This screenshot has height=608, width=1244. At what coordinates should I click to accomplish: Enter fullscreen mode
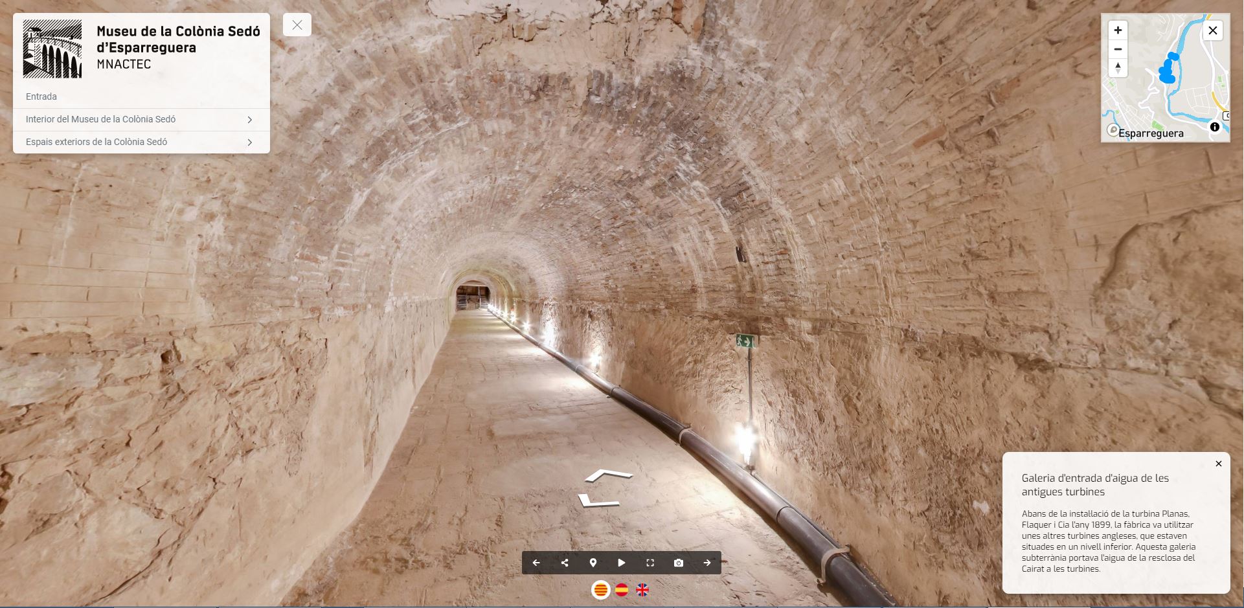pyautogui.click(x=650, y=563)
